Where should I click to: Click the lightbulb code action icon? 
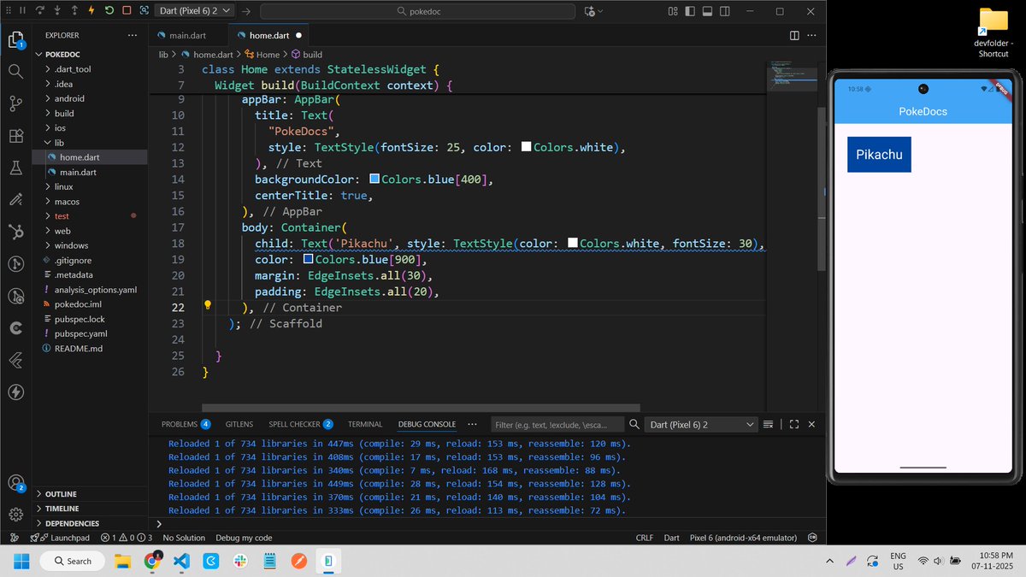click(207, 305)
